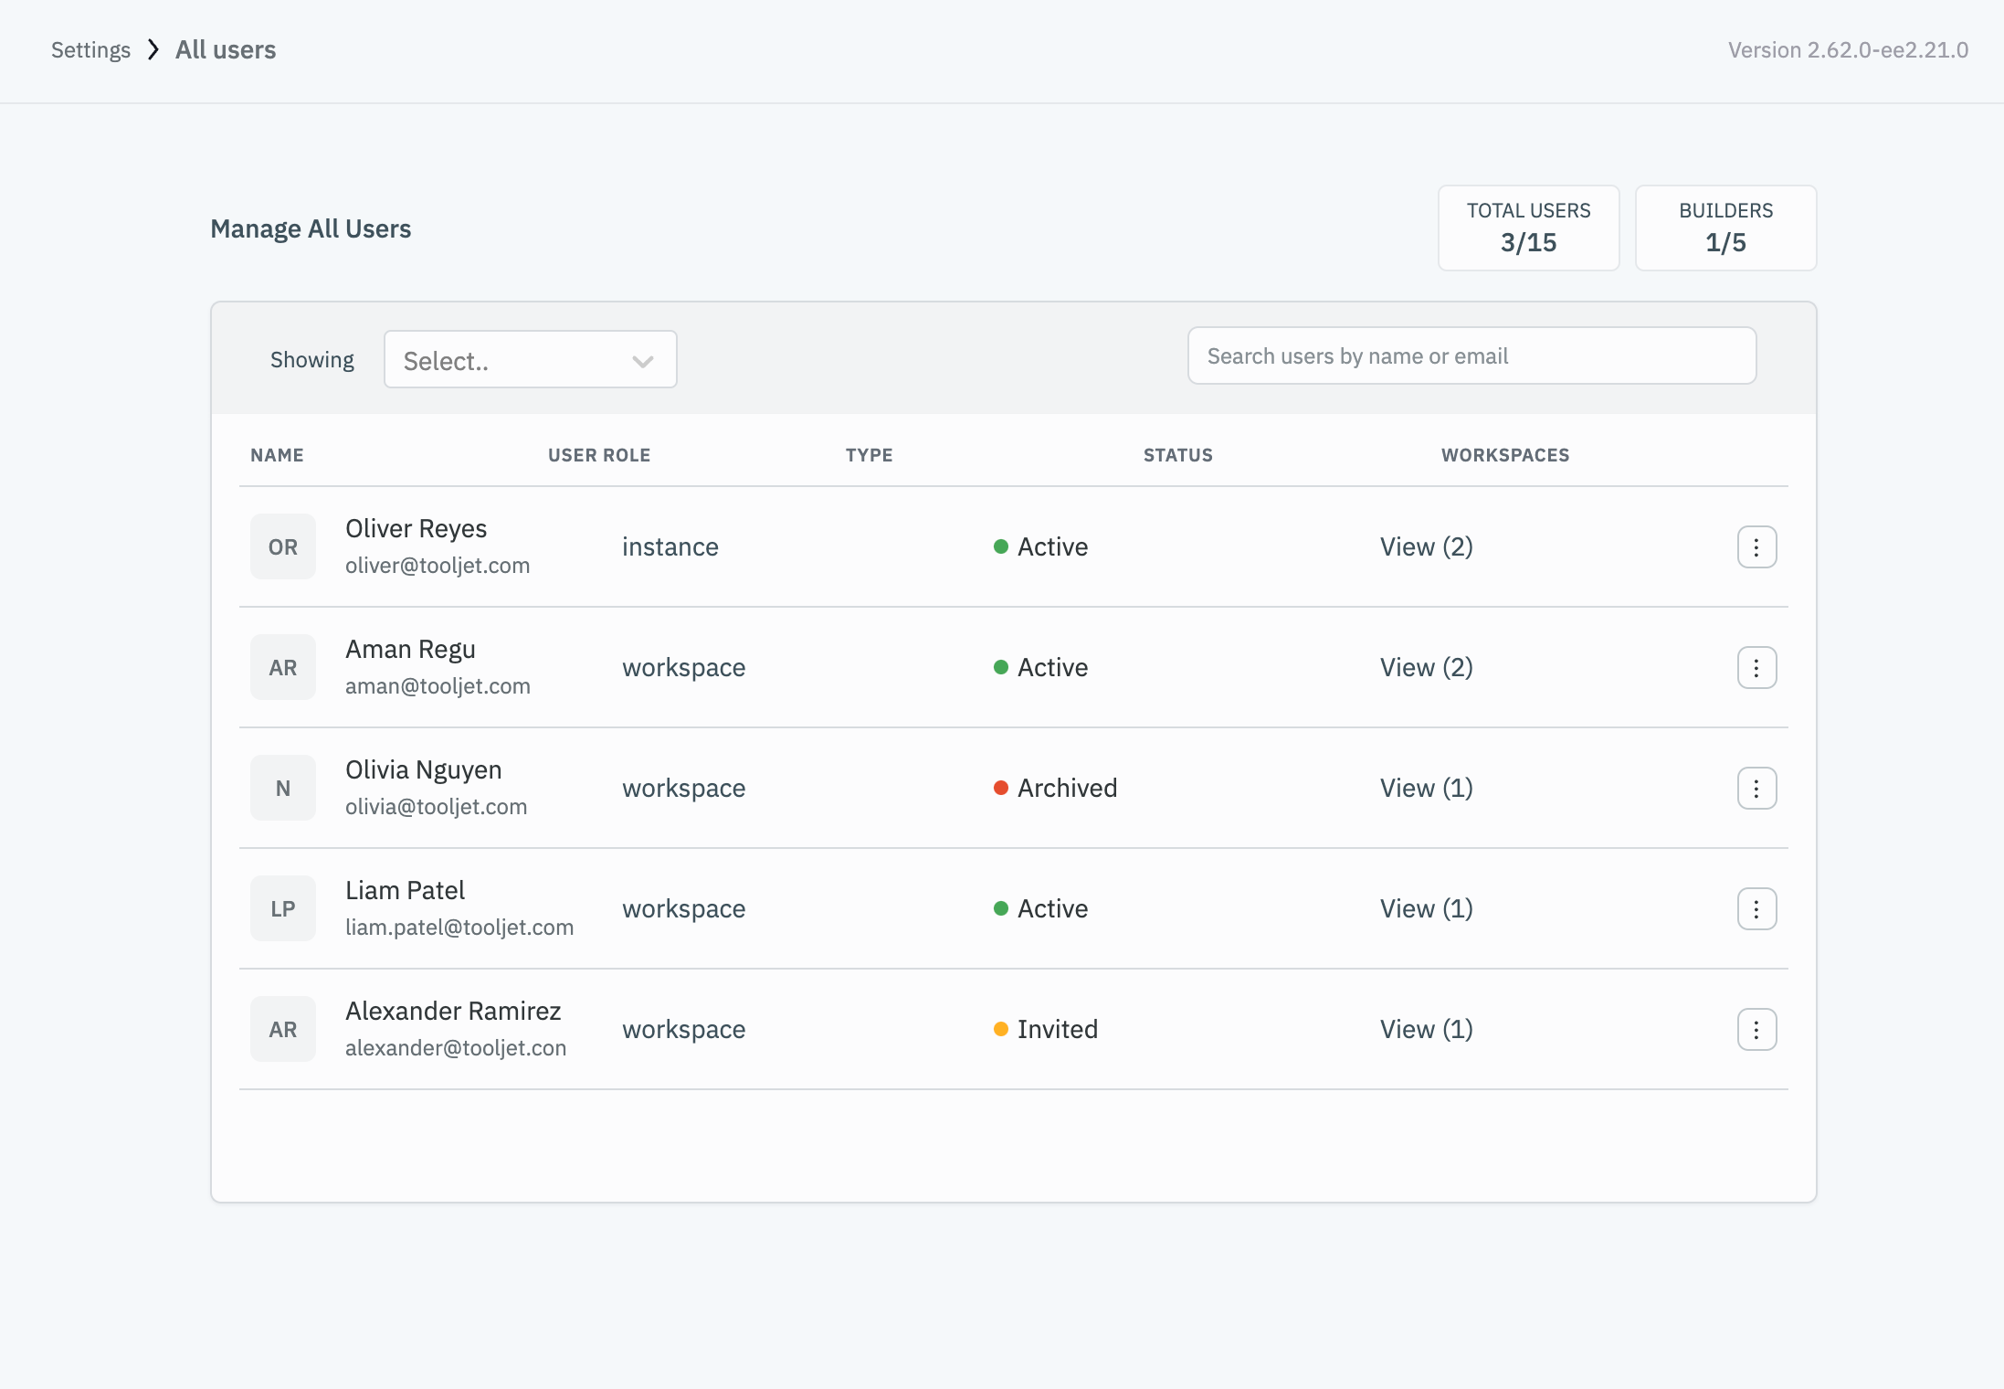Click the All users breadcrumb
Screen dimensions: 2004x1389
226,50
